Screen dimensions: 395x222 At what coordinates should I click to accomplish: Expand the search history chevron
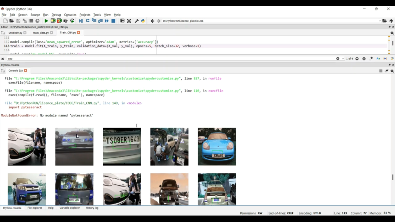pyautogui.click(x=343, y=58)
